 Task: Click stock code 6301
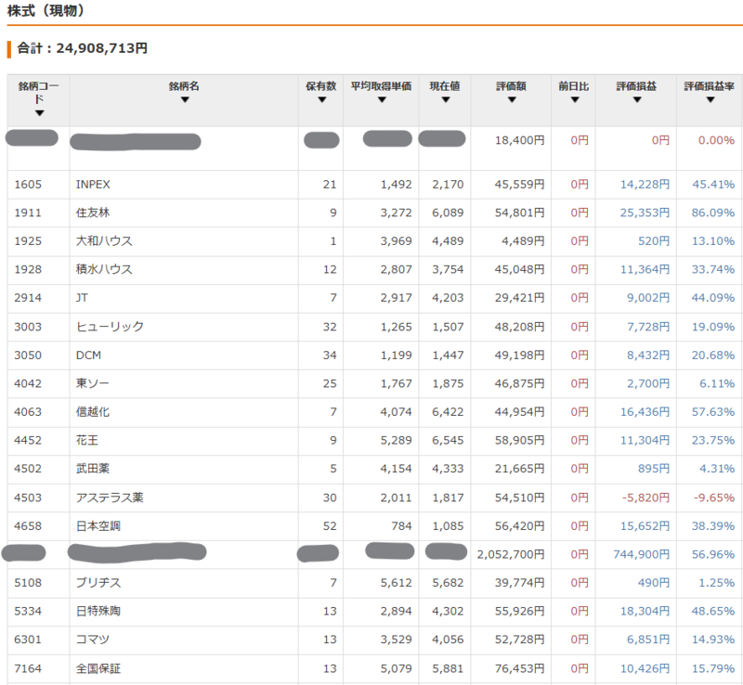(x=28, y=640)
